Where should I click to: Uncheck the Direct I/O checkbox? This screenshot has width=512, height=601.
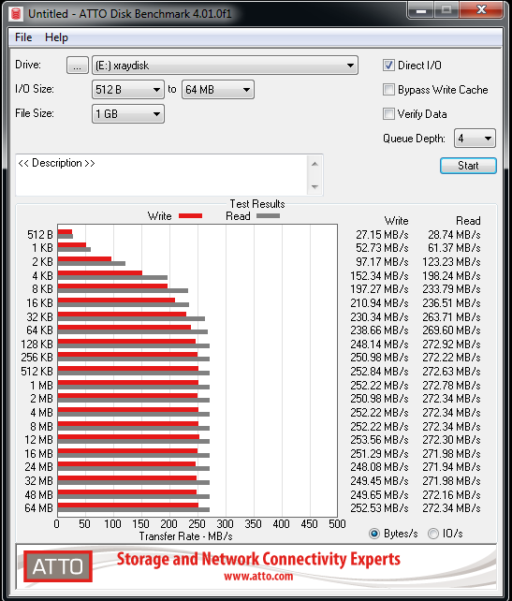388,66
